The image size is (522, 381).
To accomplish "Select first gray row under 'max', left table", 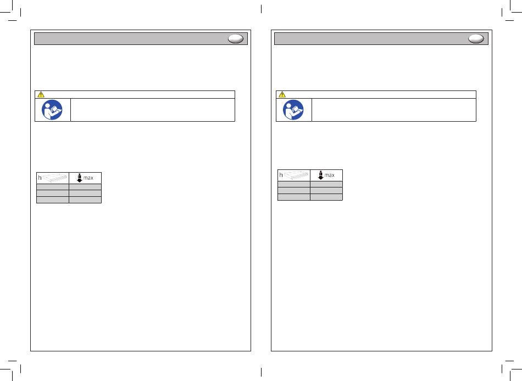I will pyautogui.click(x=85, y=187).
